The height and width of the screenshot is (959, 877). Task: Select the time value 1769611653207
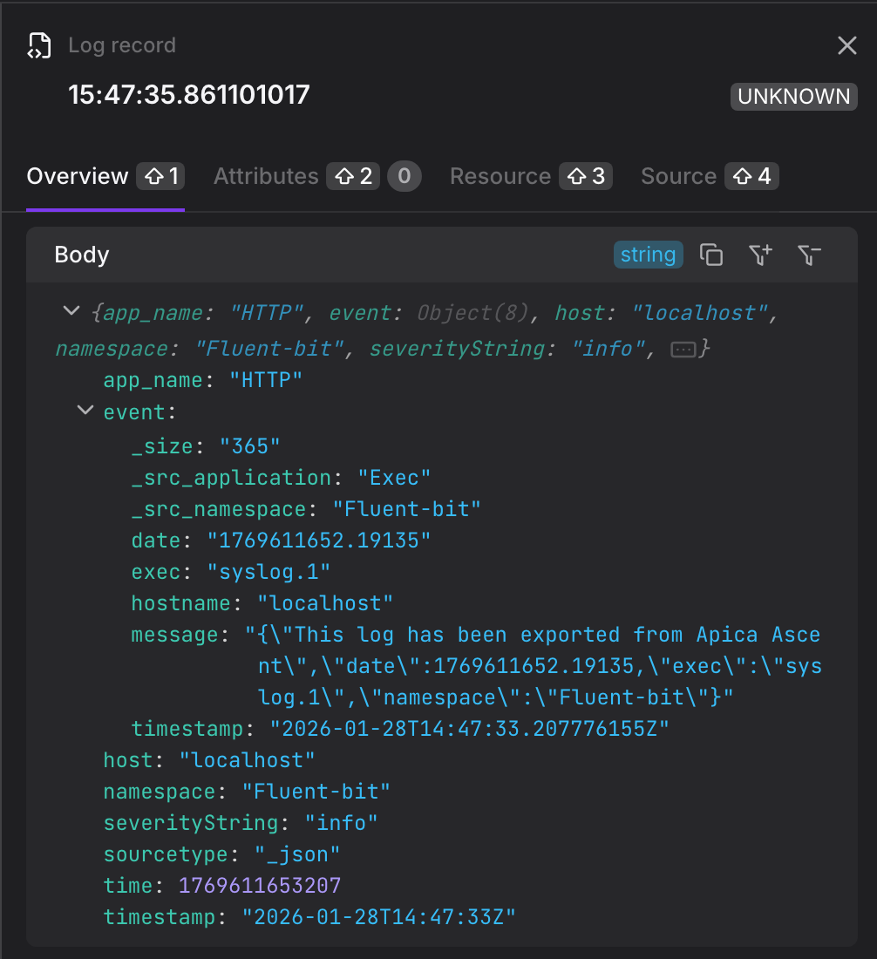click(260, 886)
